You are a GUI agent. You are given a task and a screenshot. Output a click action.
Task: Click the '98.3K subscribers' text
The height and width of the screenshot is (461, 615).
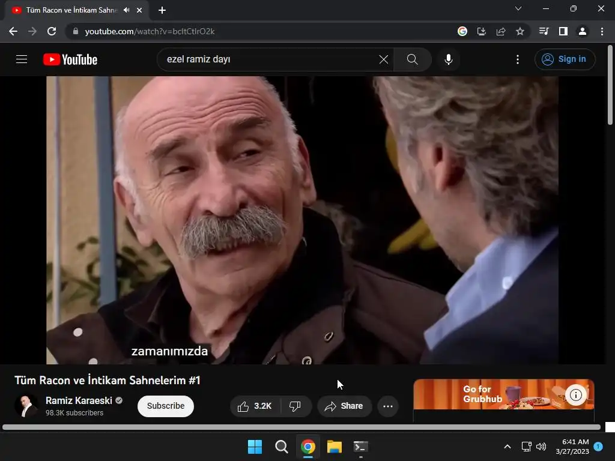74,413
